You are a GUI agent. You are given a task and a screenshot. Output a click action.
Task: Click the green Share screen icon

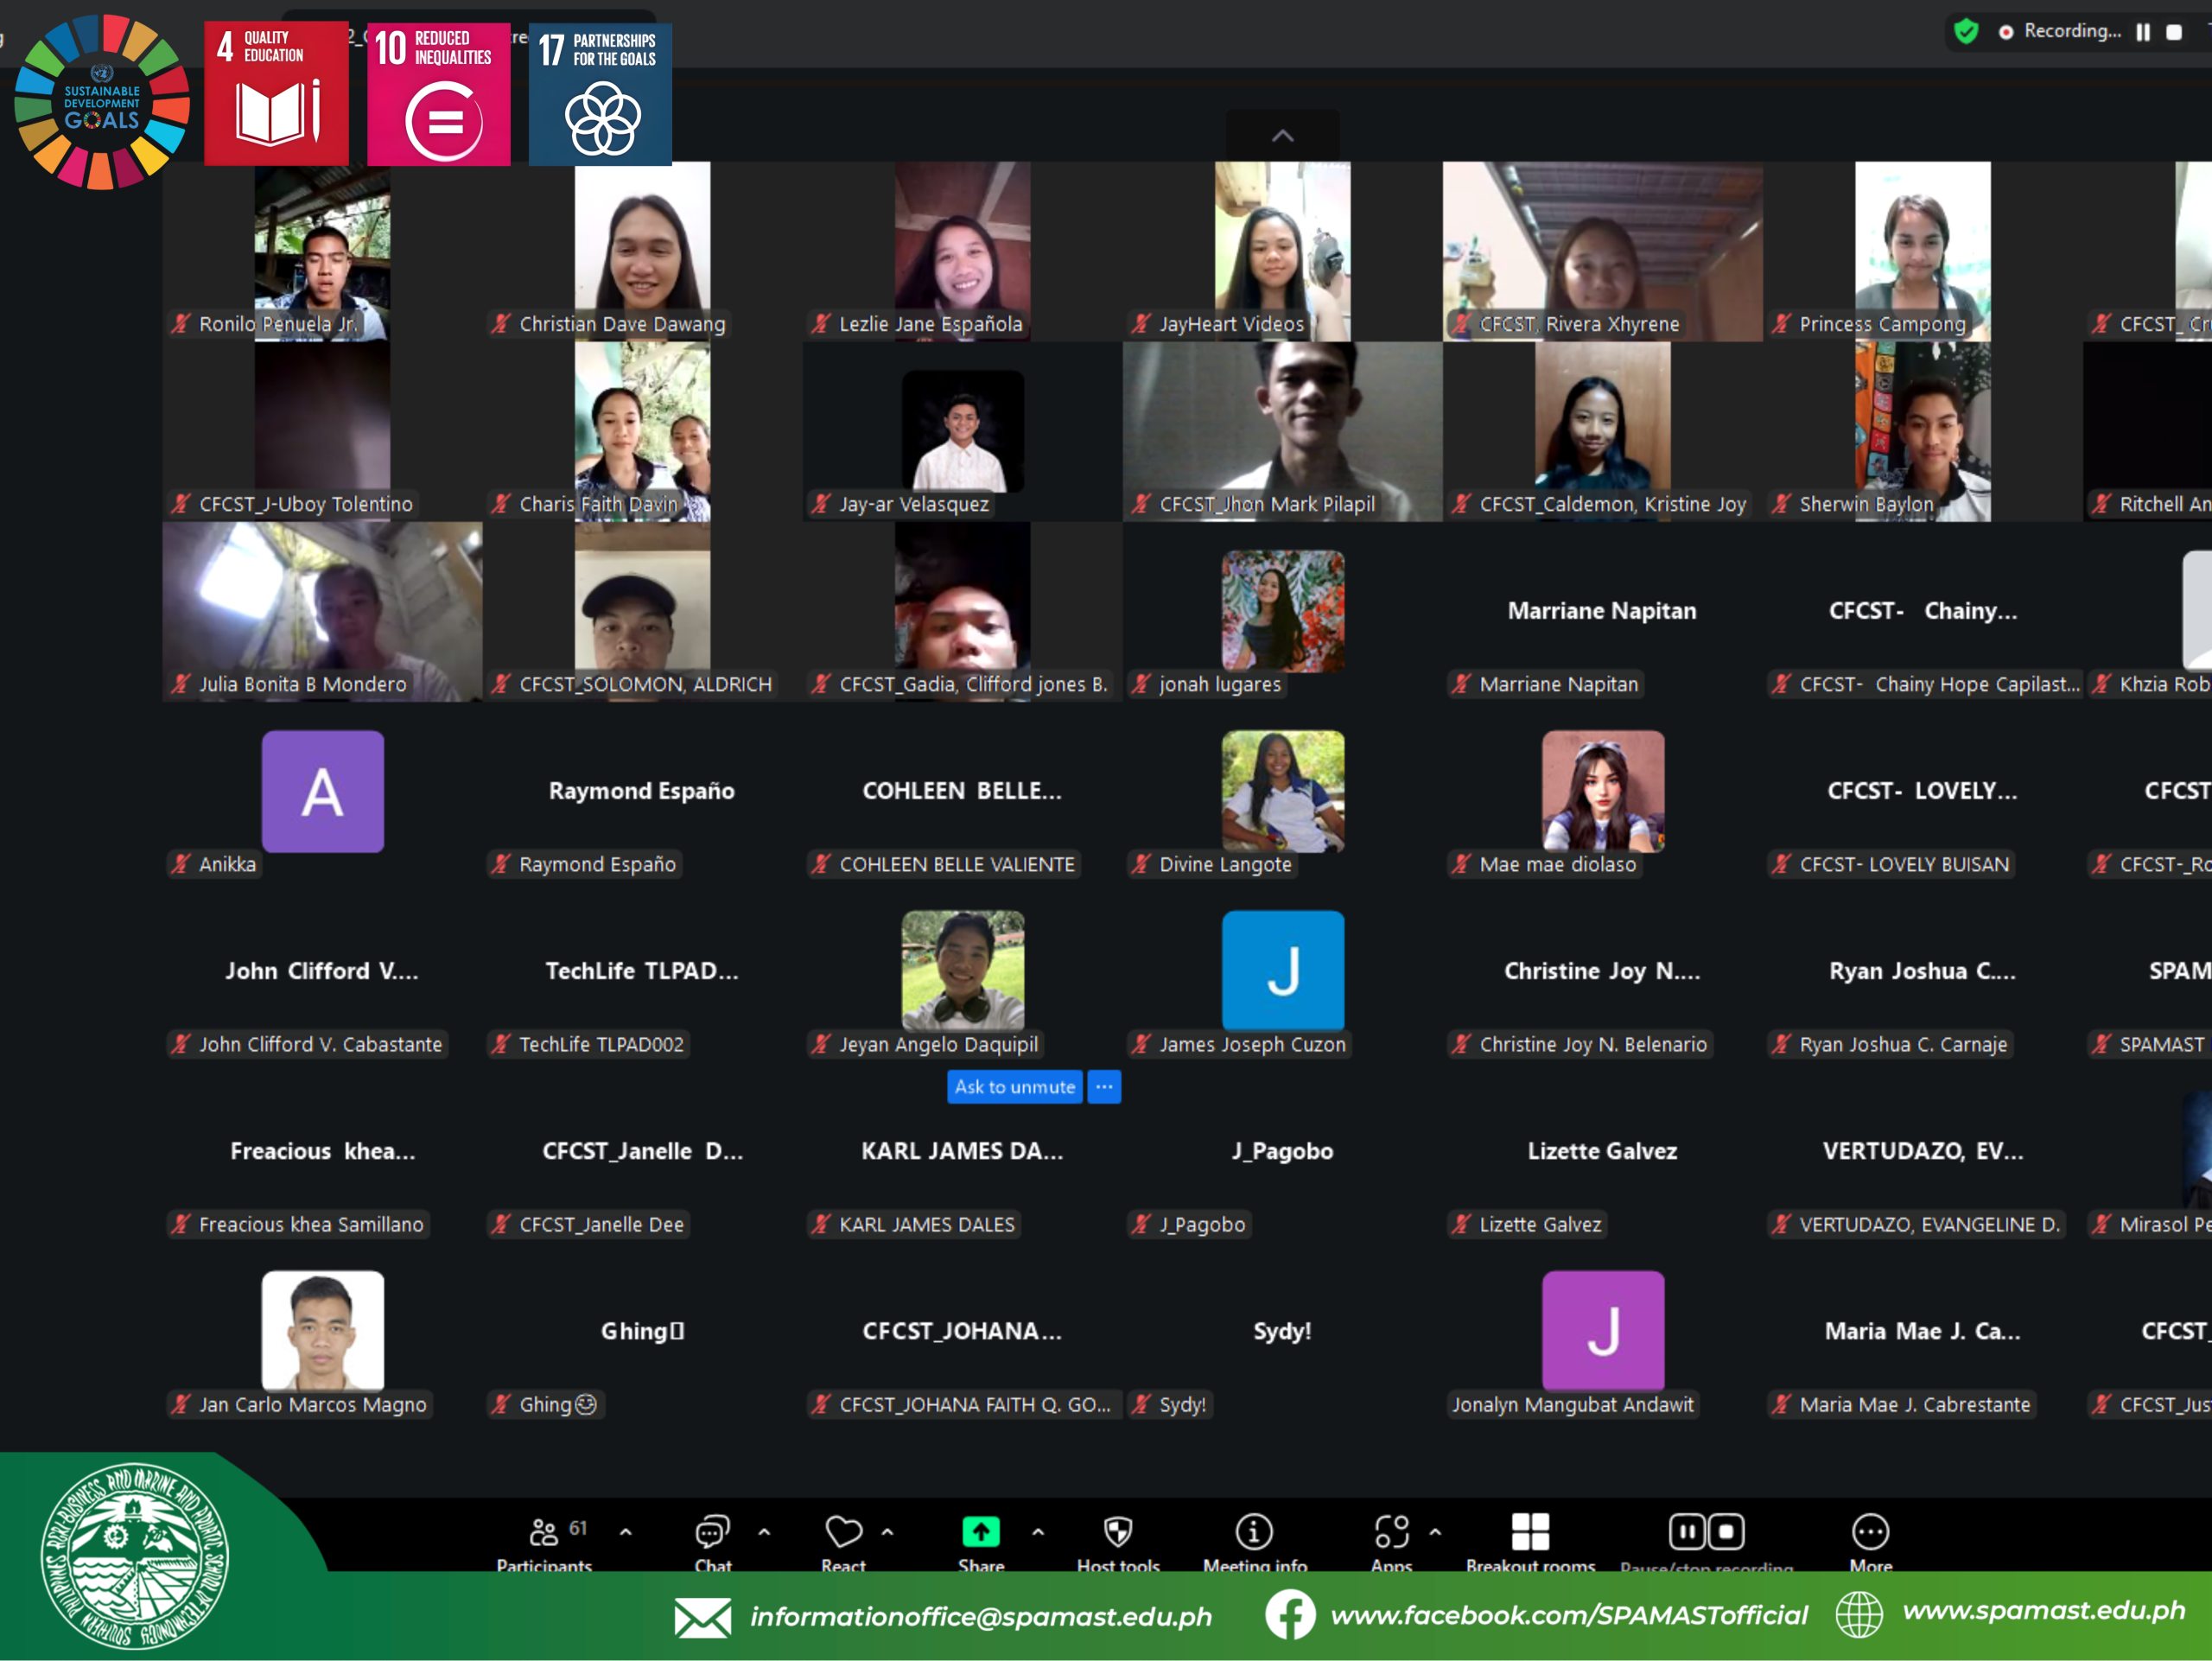point(980,1531)
